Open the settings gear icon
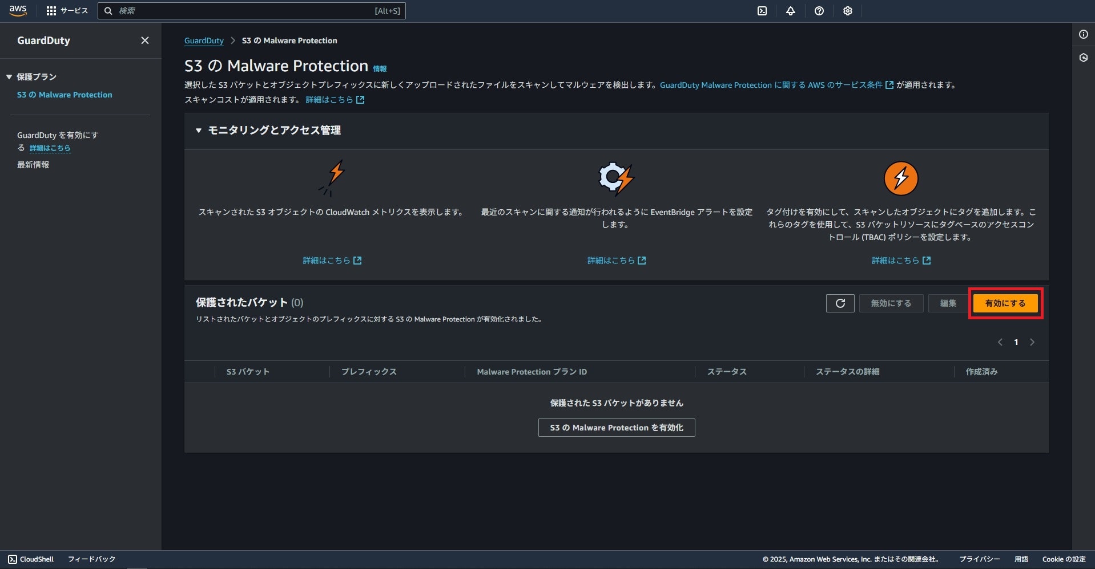The height and width of the screenshot is (569, 1095). click(x=847, y=10)
